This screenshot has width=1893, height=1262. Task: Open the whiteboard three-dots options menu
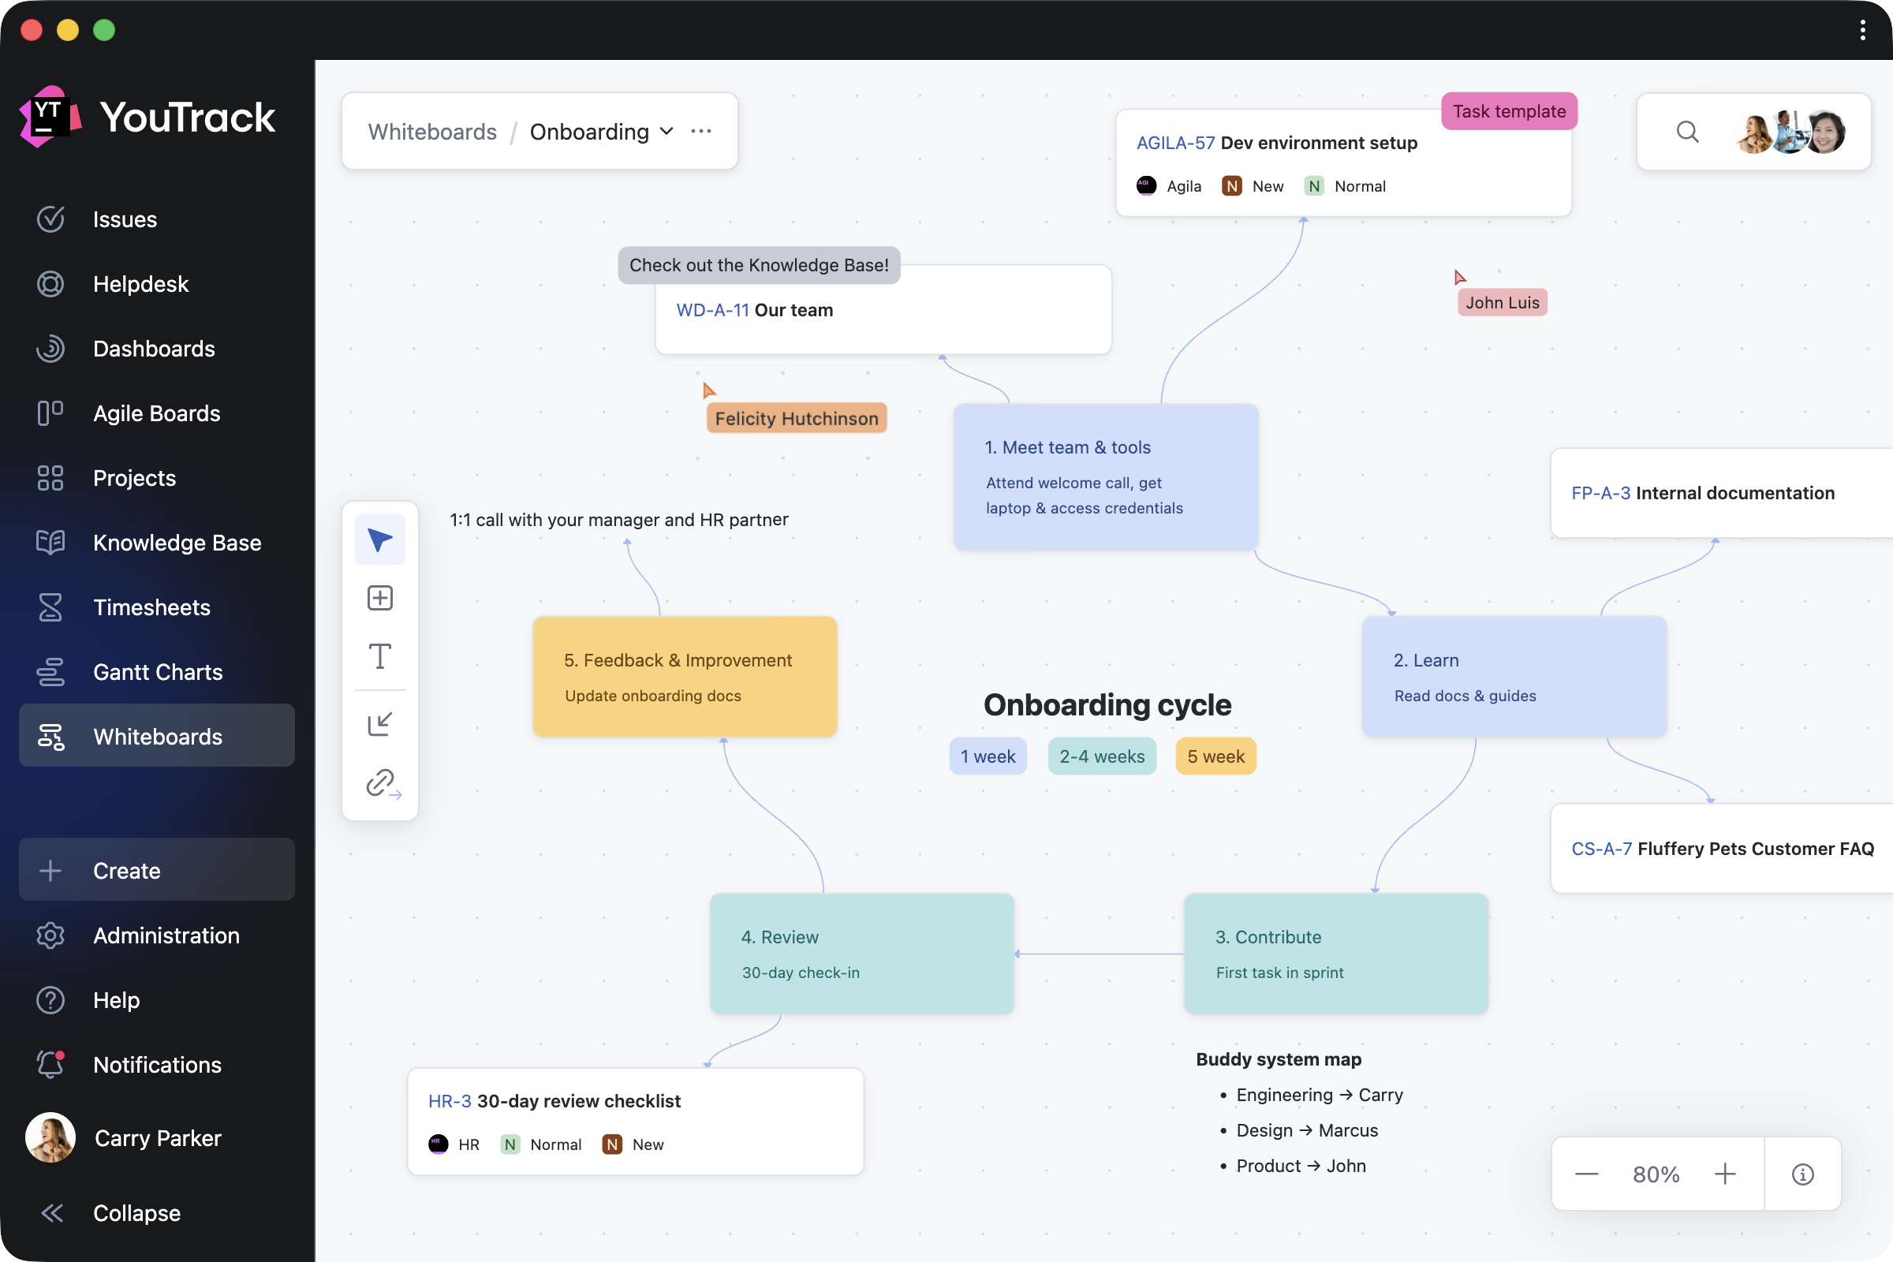point(701,131)
